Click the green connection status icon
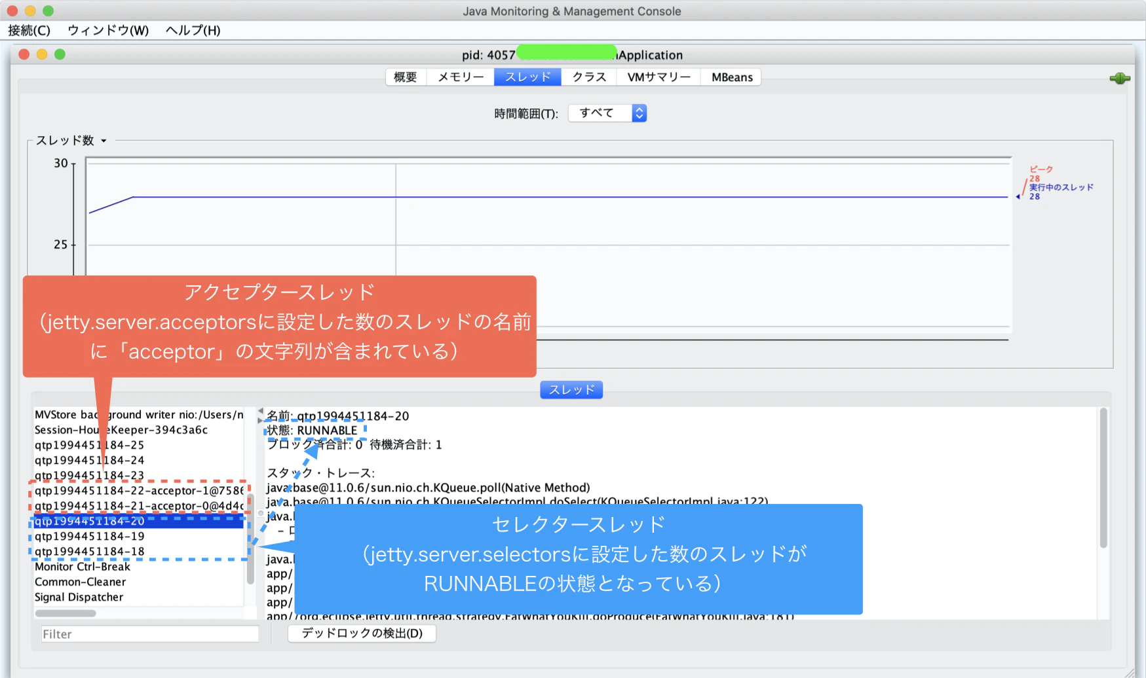 [x=1120, y=79]
